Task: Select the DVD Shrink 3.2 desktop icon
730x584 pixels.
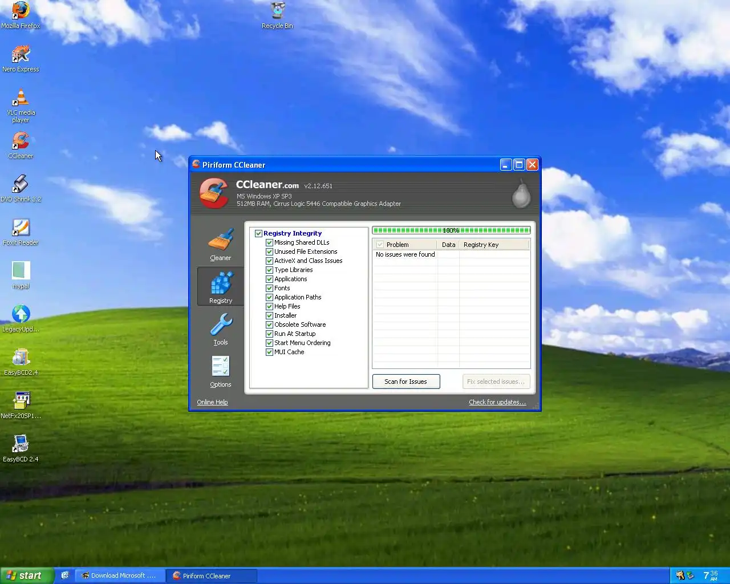Action: click(21, 189)
